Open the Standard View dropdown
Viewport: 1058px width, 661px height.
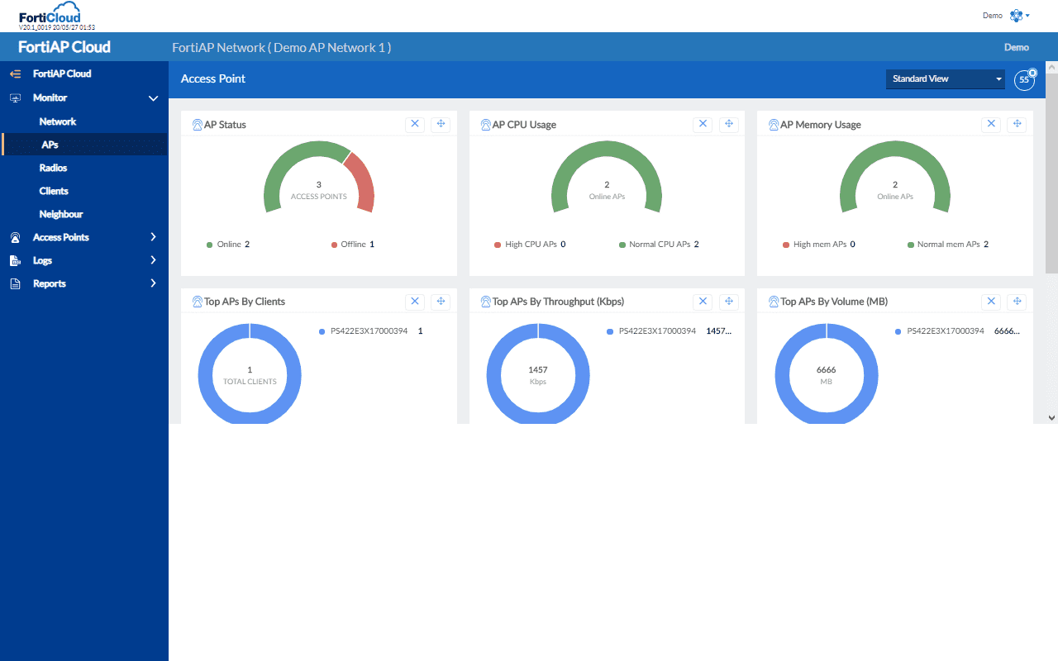point(946,79)
